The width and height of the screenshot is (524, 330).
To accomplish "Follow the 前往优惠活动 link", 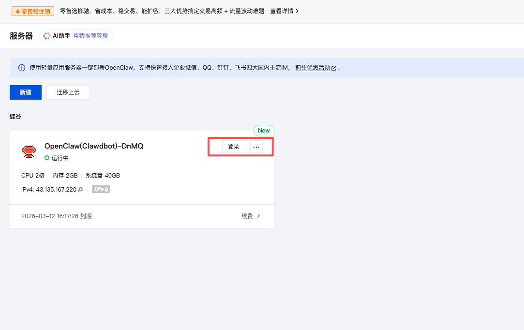I will pos(312,68).
